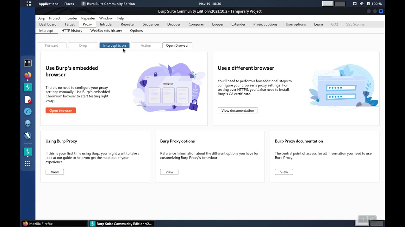Open the text editor icon in the dock
405x227 pixels.
[28, 100]
